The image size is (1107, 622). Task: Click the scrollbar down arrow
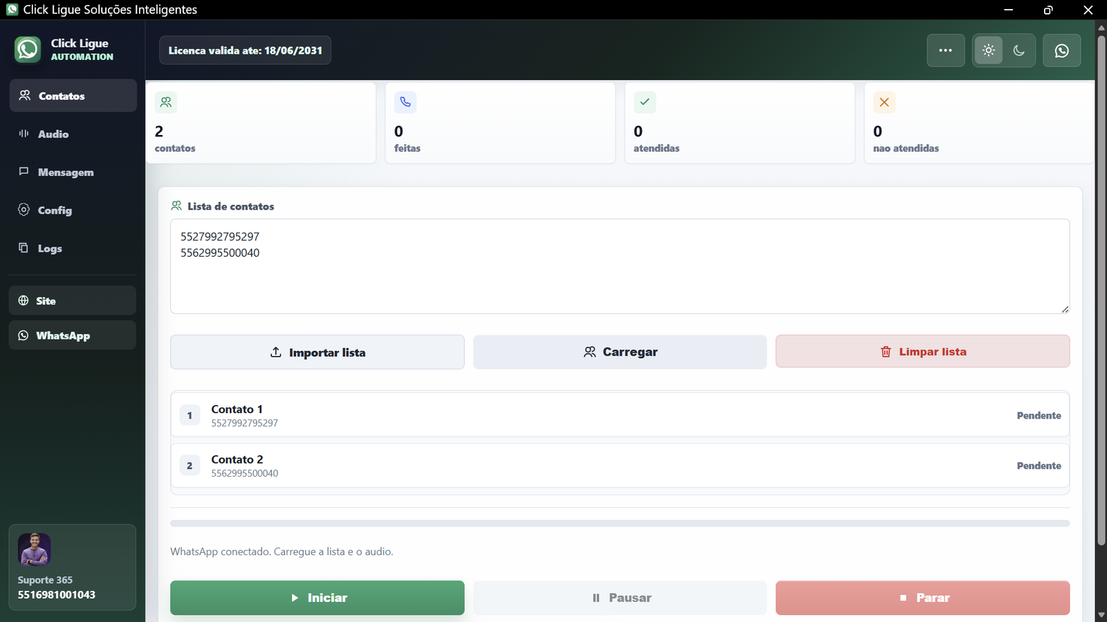coord(1101,615)
